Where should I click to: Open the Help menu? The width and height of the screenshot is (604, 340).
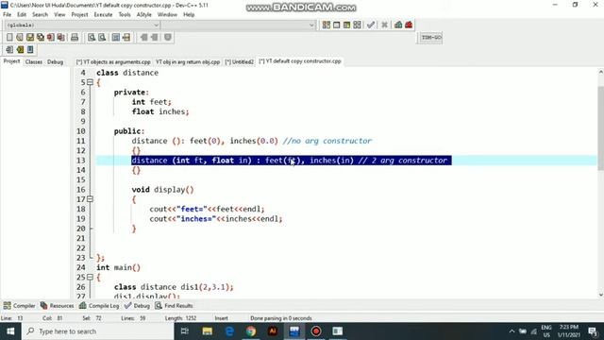tap(189, 15)
